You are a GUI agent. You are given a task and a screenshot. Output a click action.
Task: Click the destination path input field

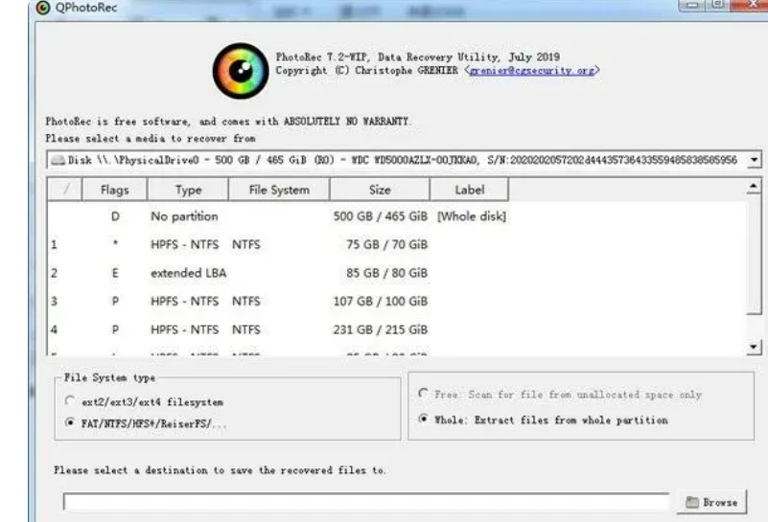pos(364,502)
